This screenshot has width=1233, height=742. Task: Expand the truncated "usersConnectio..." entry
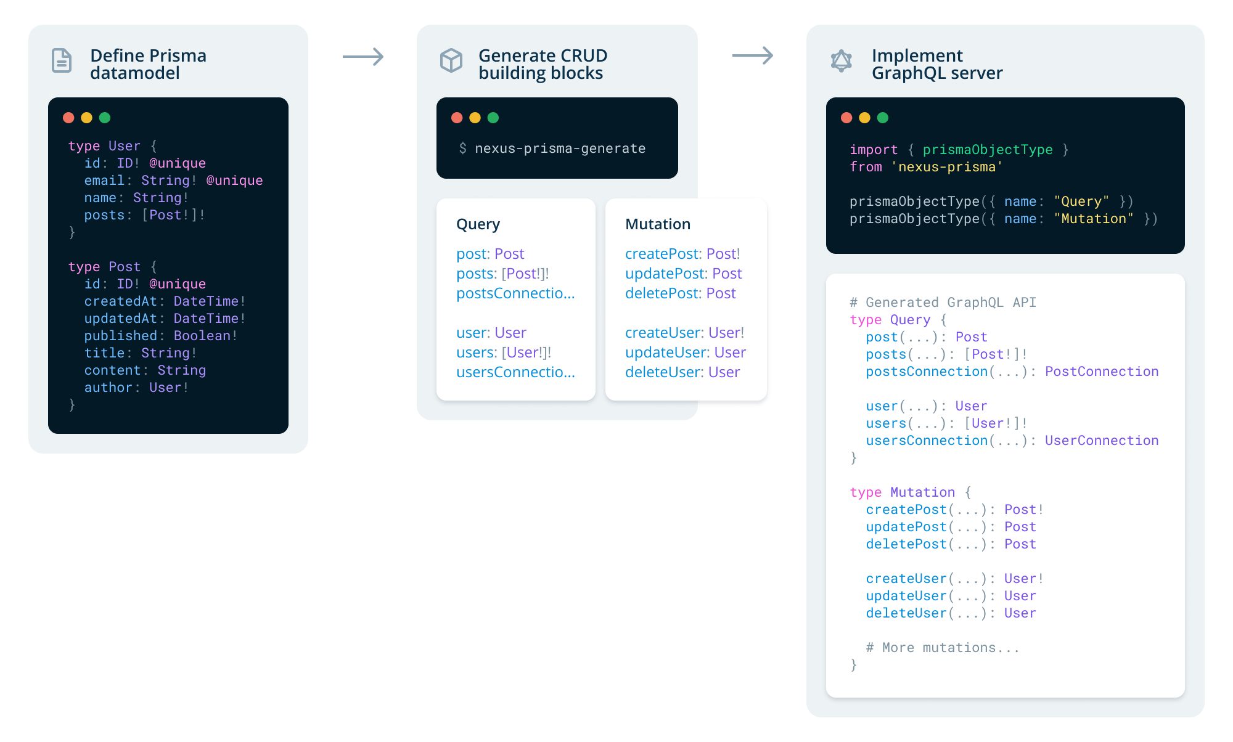pos(515,372)
